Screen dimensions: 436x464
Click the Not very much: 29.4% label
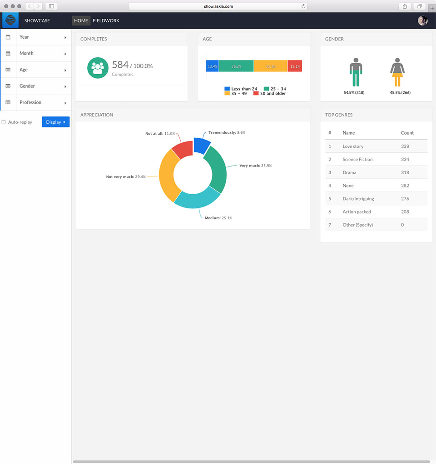(126, 177)
